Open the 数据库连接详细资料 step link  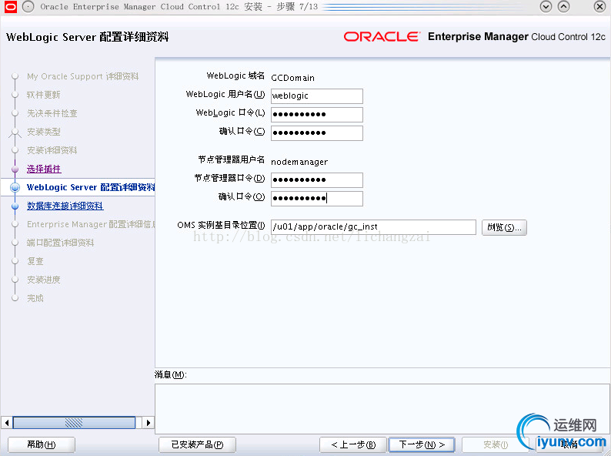[65, 206]
